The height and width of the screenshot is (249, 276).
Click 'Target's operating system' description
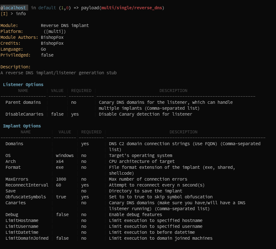pos(141,156)
